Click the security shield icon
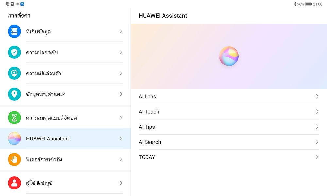Screen dimensions: 327x196 (14, 52)
